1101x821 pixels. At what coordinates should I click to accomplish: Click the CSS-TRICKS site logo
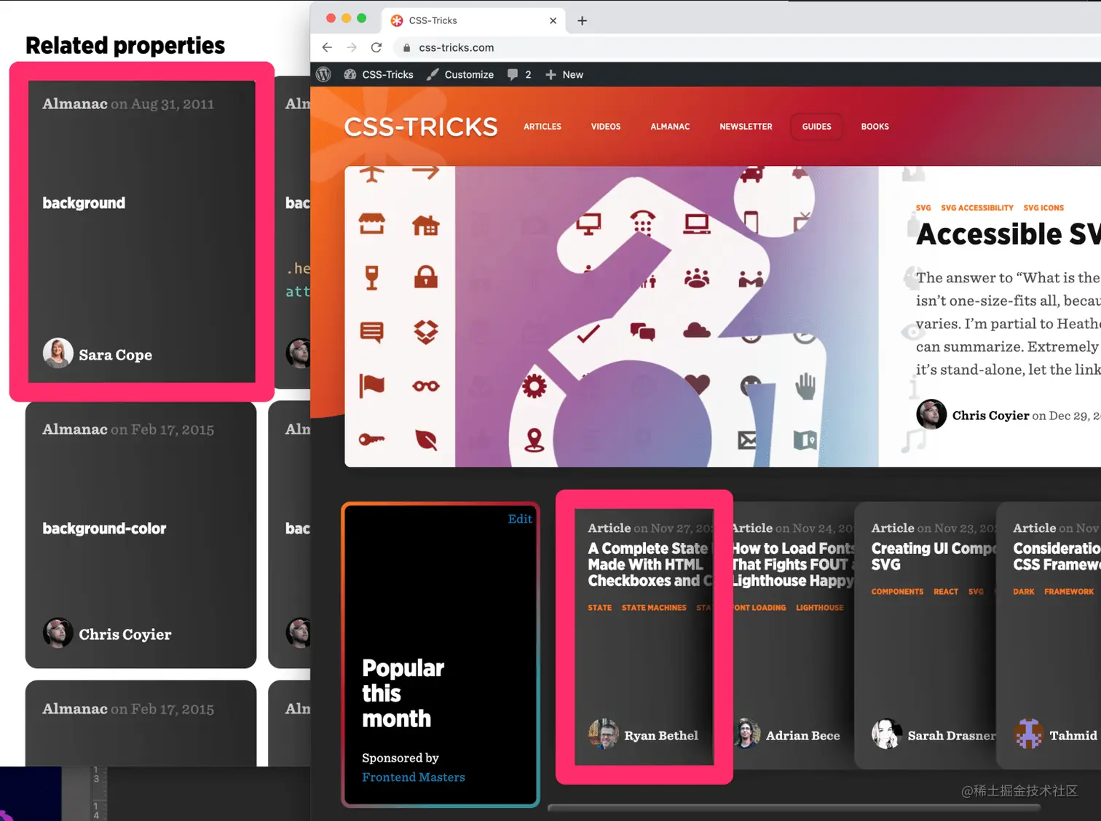pyautogui.click(x=421, y=127)
